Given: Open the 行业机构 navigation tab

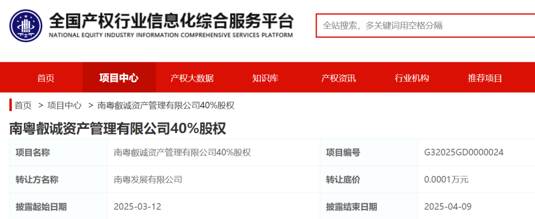Looking at the screenshot, I should (x=411, y=78).
